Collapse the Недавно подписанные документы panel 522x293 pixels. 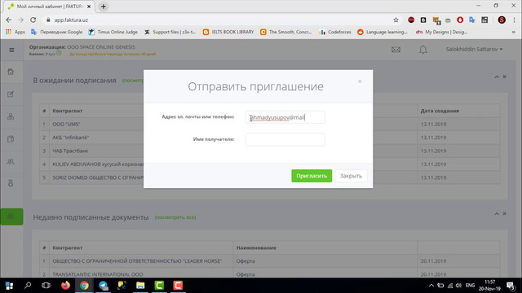coord(497,213)
